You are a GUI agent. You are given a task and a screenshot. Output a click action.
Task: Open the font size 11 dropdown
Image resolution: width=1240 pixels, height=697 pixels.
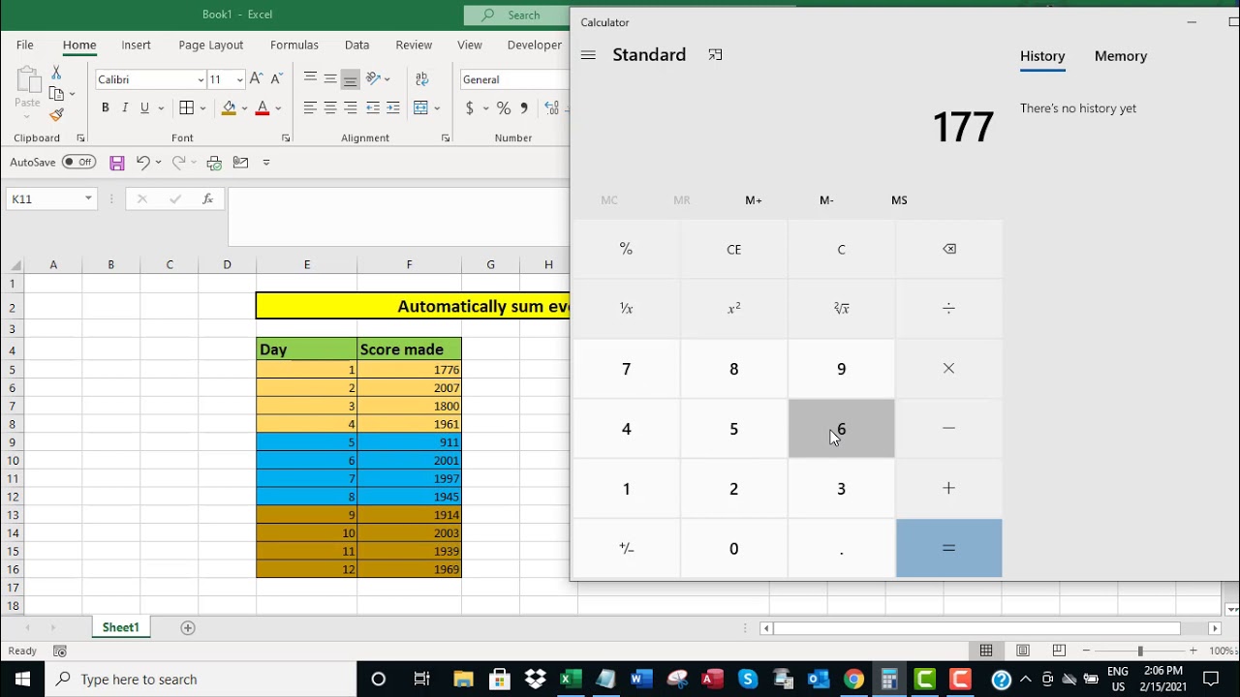point(239,79)
